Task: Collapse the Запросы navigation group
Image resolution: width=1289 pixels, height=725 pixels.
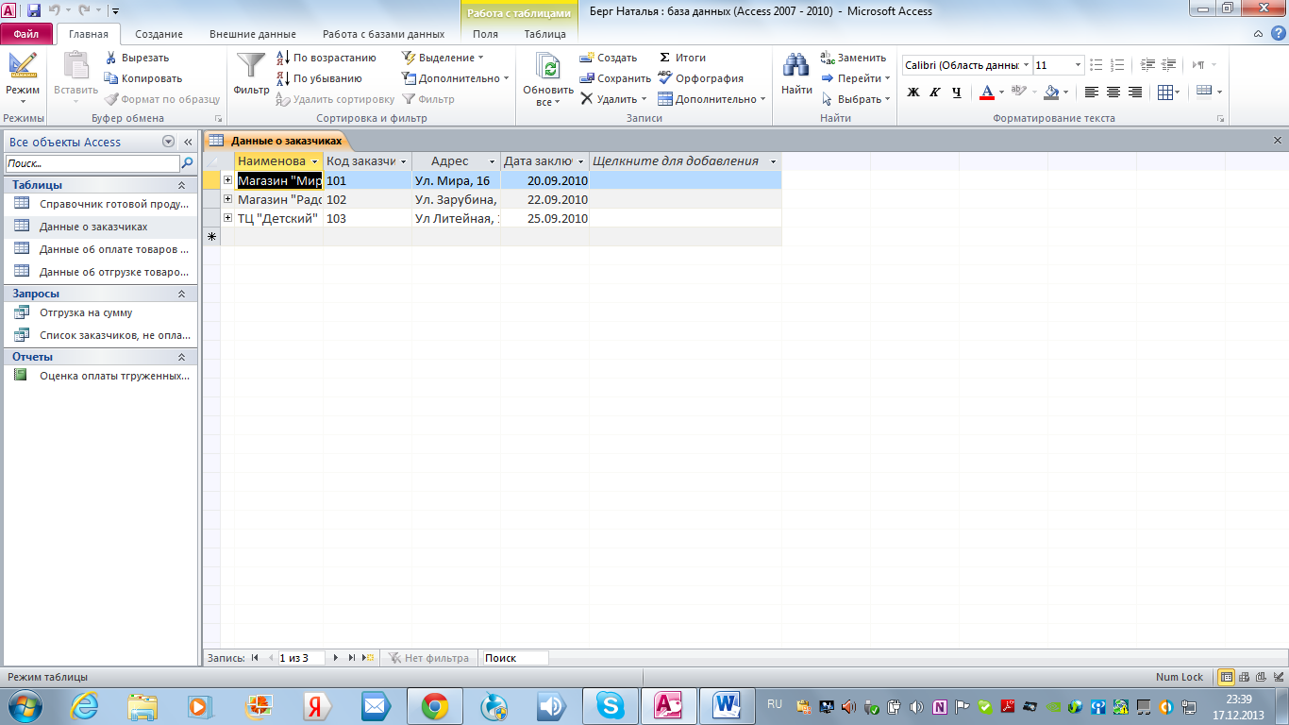Action: 182,294
